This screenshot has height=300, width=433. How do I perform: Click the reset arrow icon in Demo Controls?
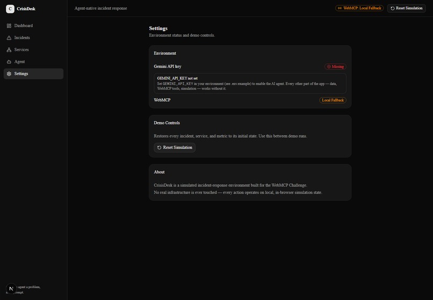tap(160, 148)
